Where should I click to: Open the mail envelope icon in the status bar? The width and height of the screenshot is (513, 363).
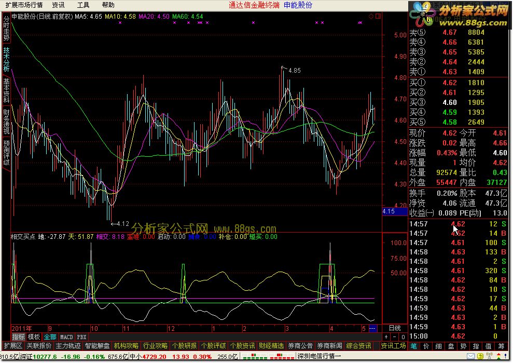pos(470,356)
